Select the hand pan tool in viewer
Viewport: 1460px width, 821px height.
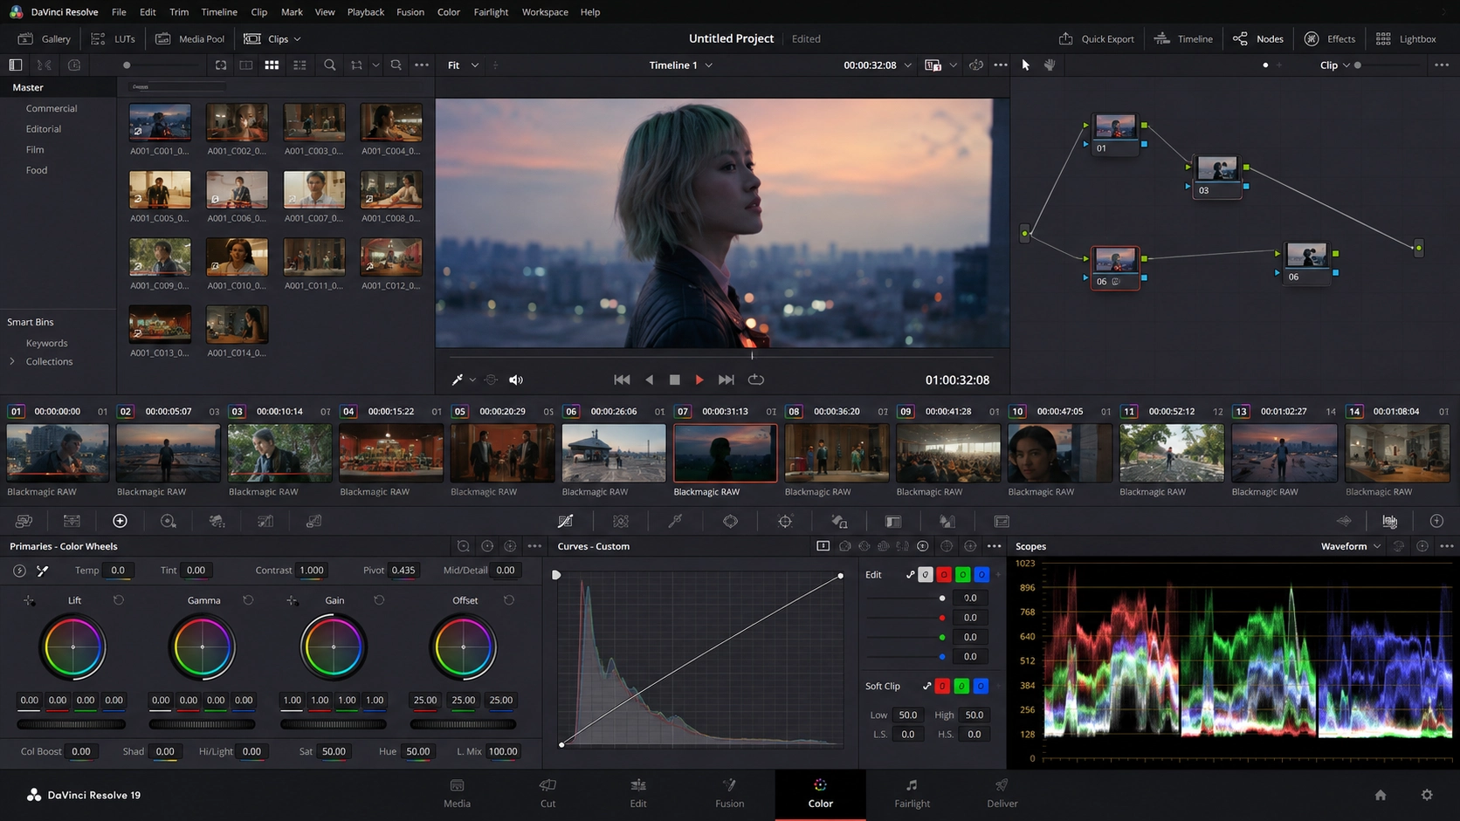pos(1050,65)
